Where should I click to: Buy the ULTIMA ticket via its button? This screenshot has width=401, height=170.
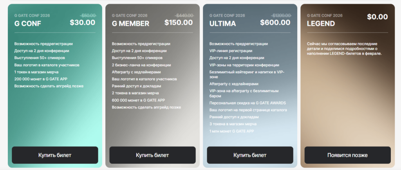point(250,155)
